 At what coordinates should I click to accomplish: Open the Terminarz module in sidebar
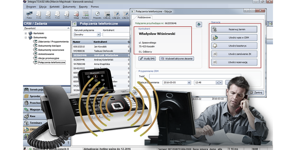(47, 123)
